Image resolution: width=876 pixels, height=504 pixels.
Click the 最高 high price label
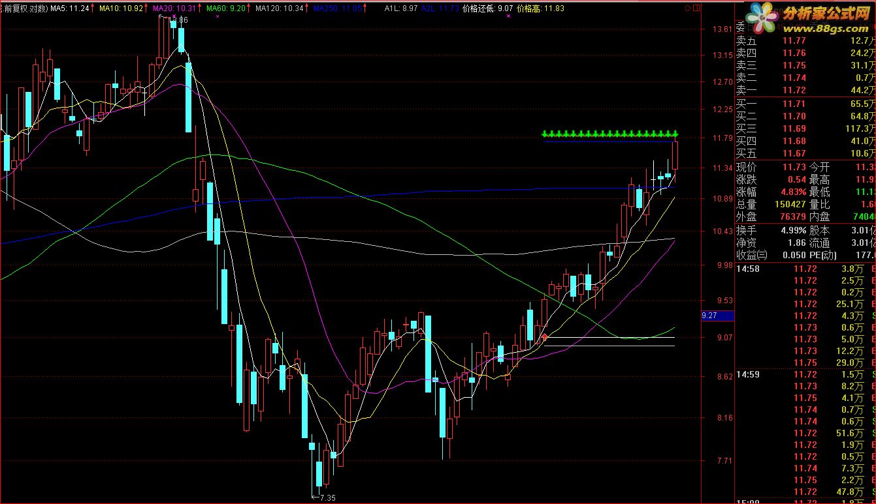point(820,179)
